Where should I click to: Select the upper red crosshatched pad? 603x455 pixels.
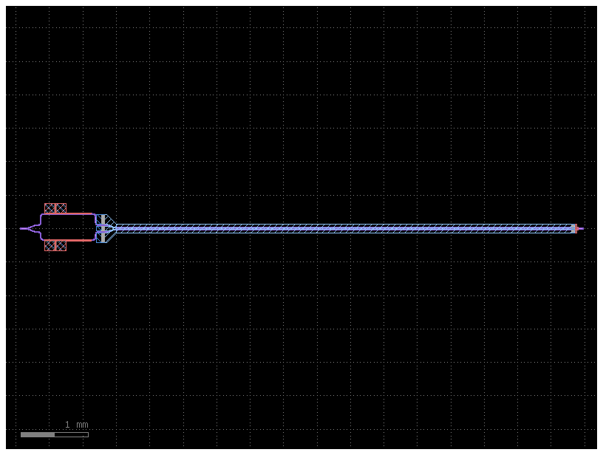55,208
